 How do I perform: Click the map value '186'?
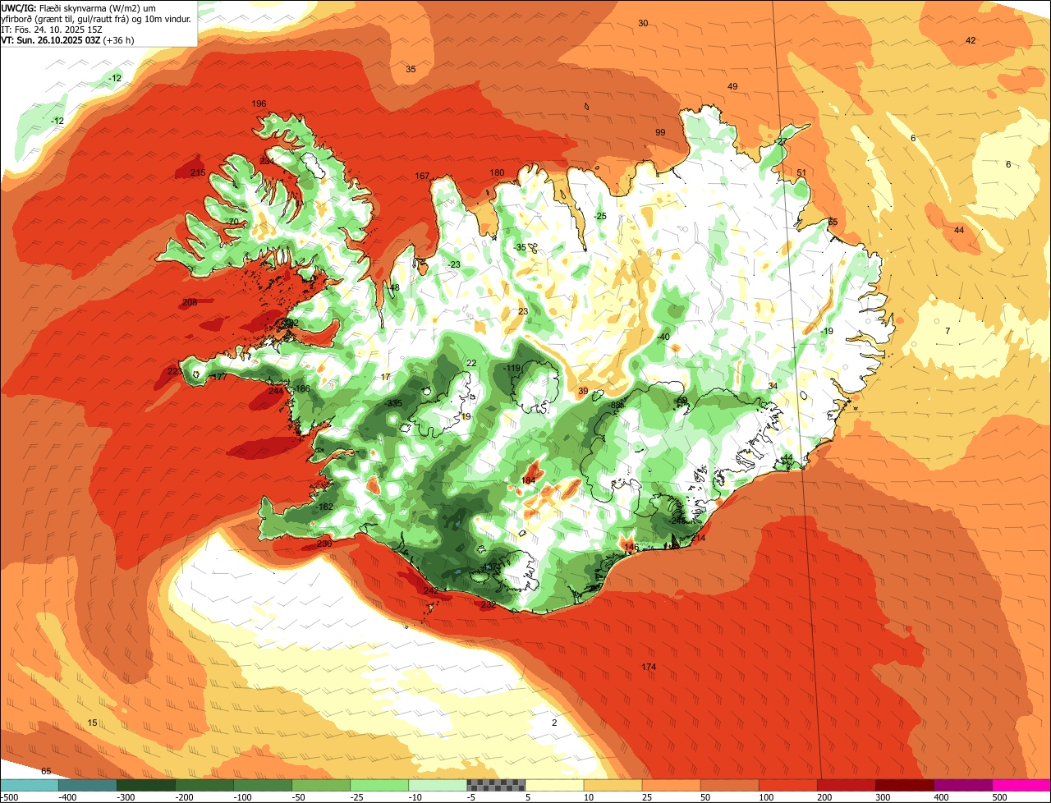click(303, 388)
